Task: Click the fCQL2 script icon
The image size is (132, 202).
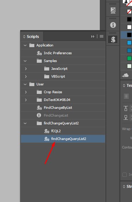Action: pos(47,131)
